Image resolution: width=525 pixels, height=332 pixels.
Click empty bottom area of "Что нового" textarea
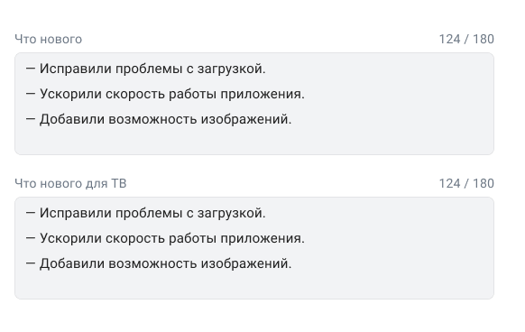[254, 141]
